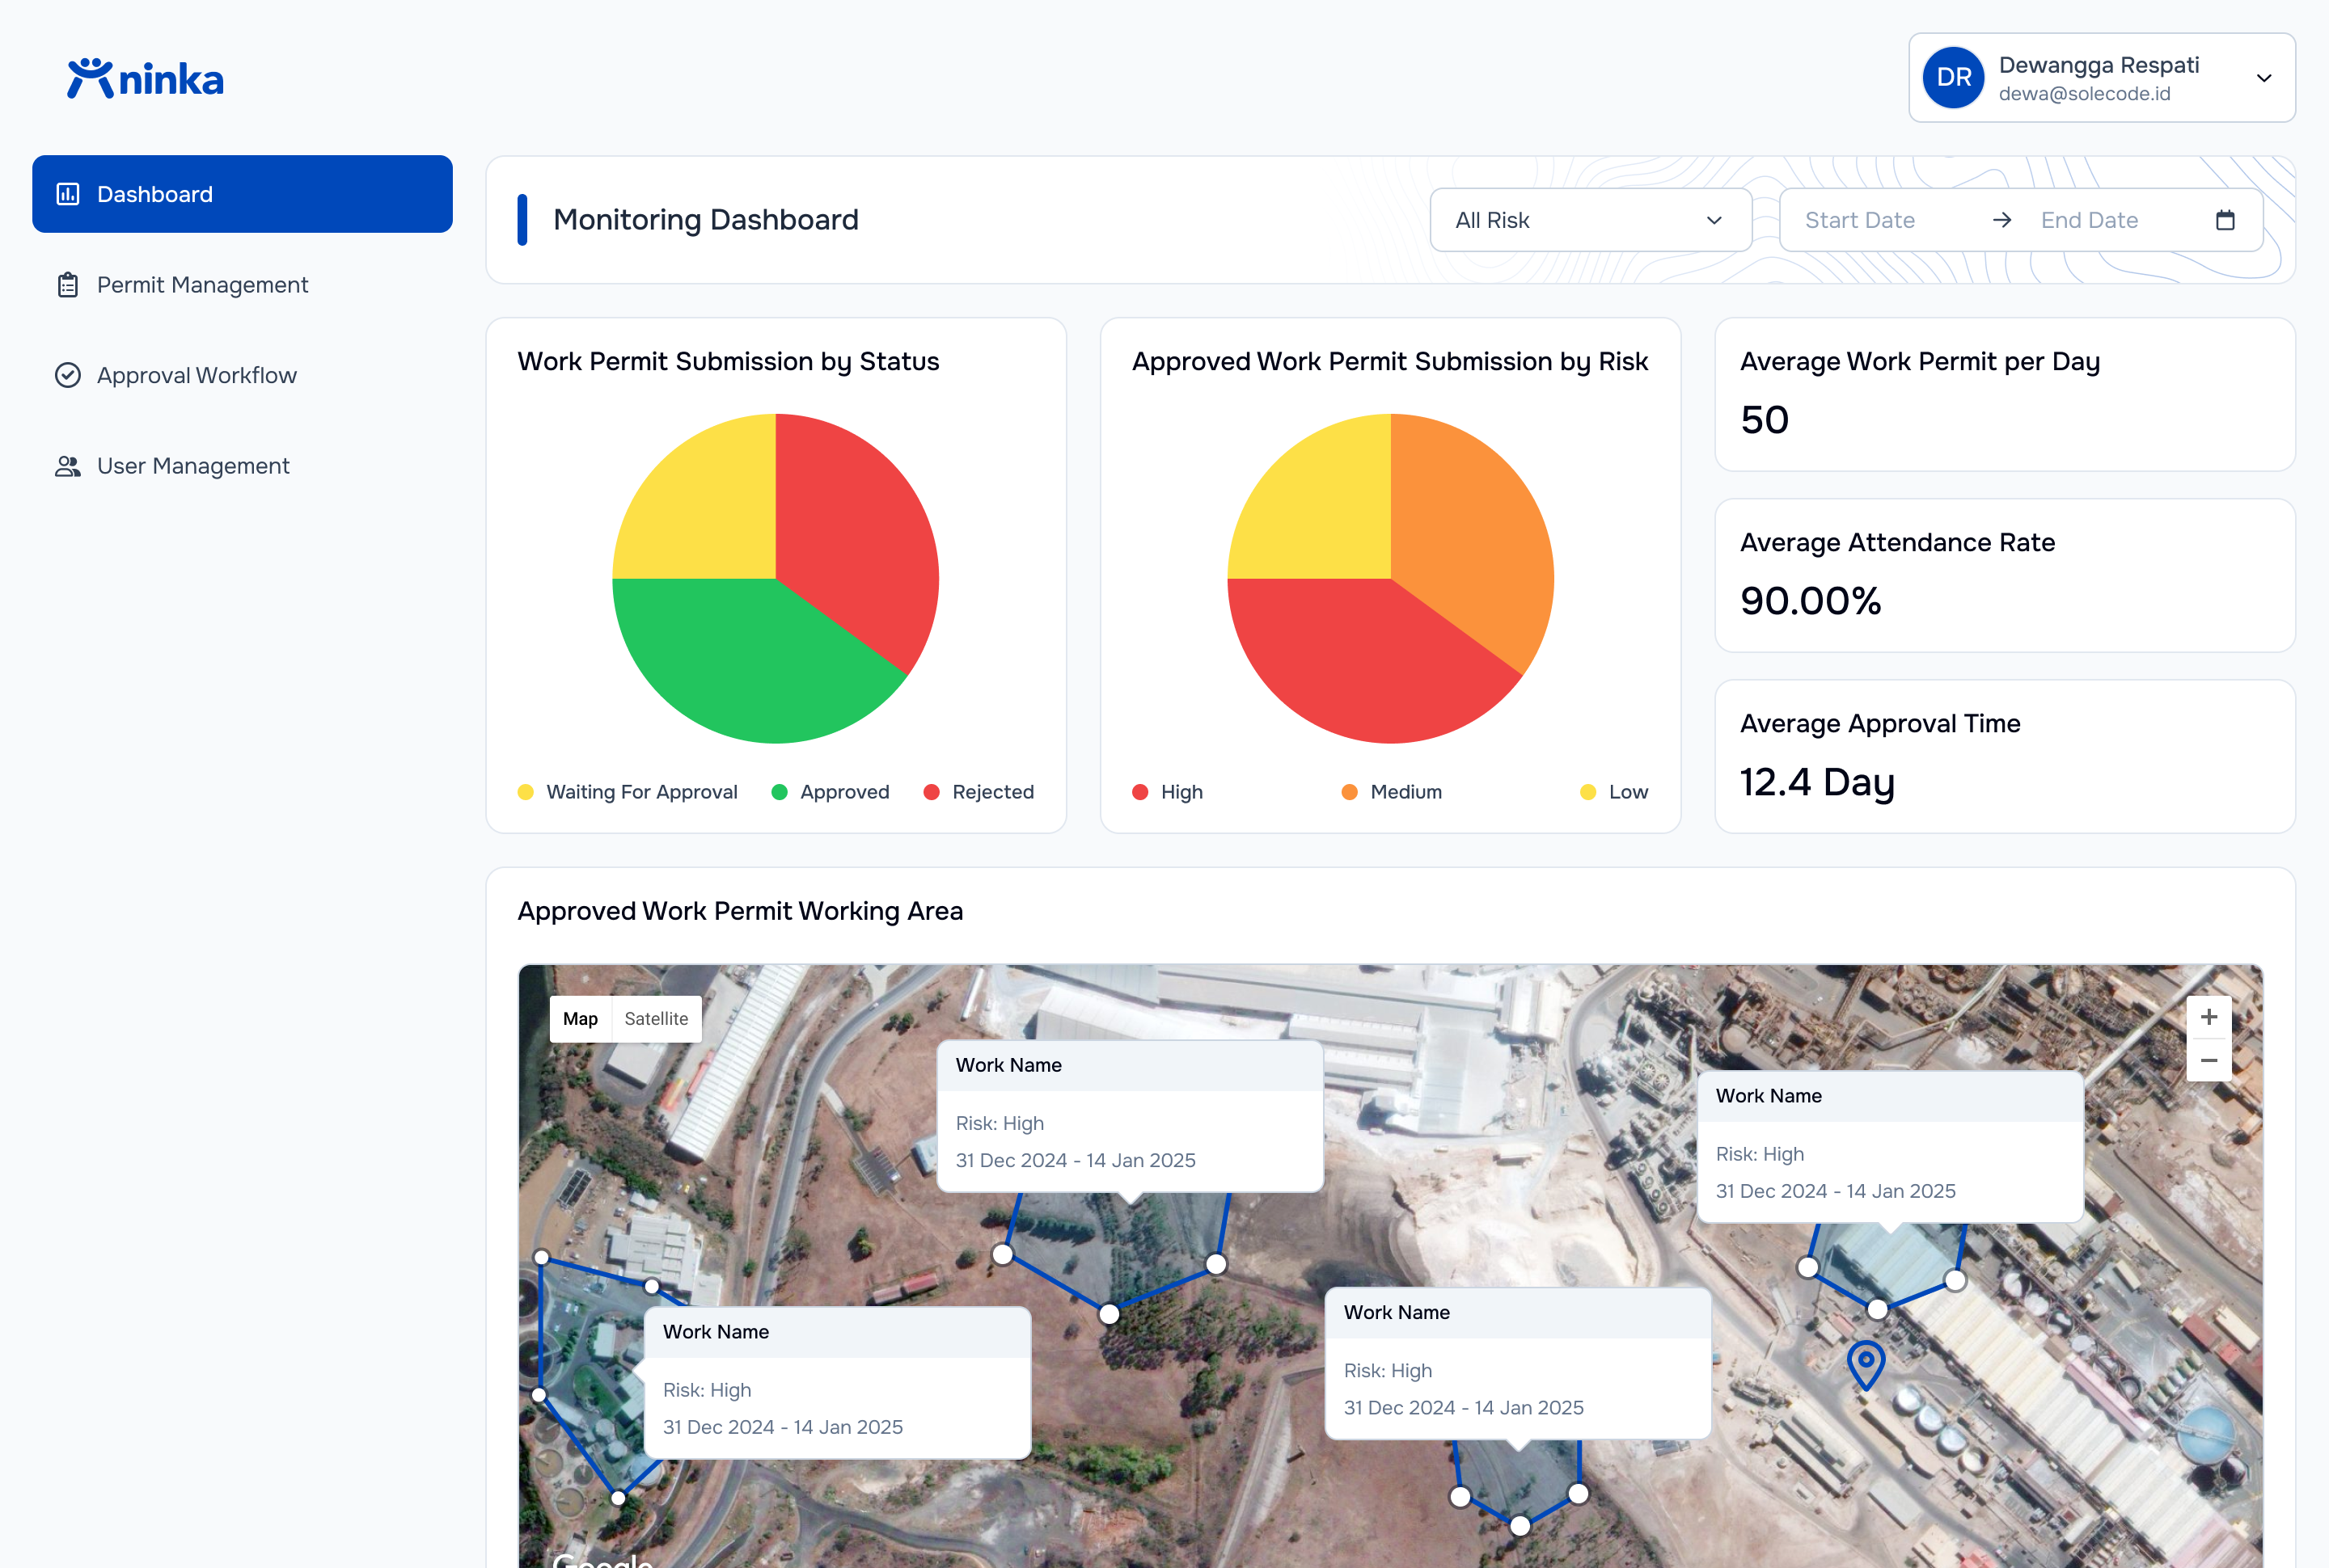The width and height of the screenshot is (2329, 1568).
Task: Zoom in the map with plus button
Action: tap(2209, 1017)
